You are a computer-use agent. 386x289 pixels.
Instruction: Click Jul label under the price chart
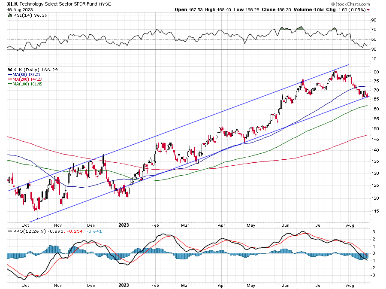pyautogui.click(x=319, y=225)
